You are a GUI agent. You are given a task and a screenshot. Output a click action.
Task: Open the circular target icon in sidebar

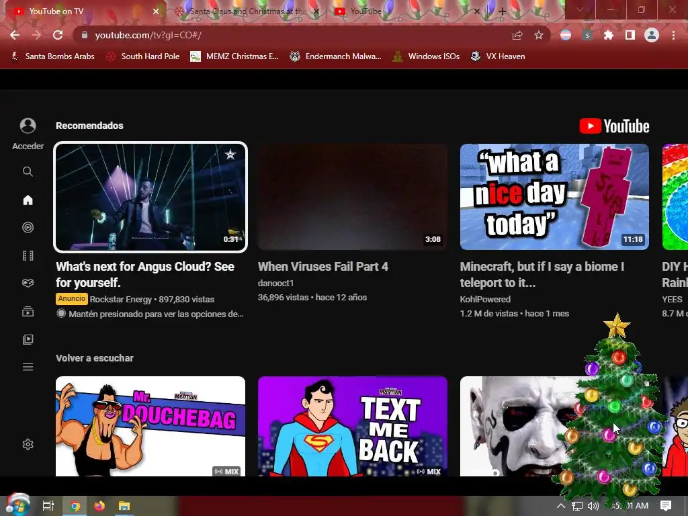coord(28,227)
